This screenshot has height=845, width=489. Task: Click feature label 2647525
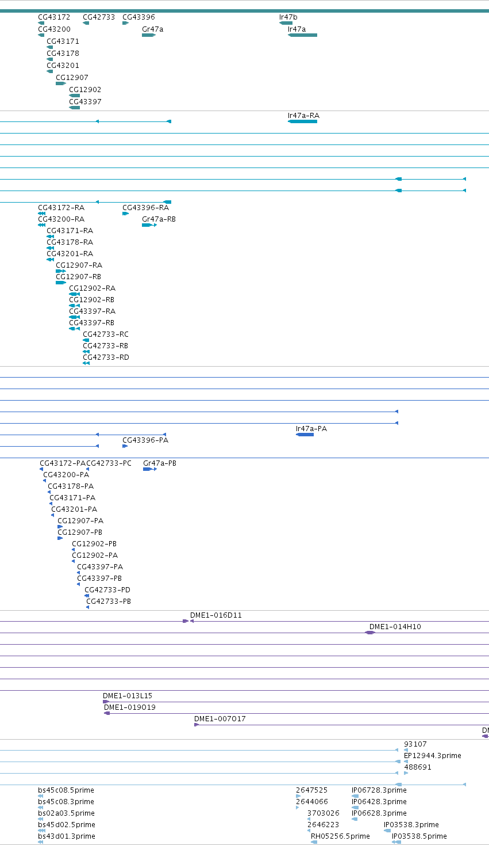coord(312,790)
